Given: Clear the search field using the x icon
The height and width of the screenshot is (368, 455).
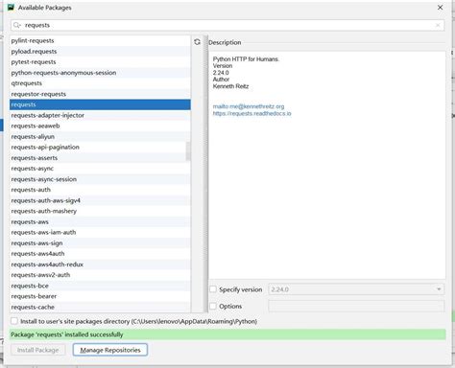Looking at the screenshot, I should point(438,25).
